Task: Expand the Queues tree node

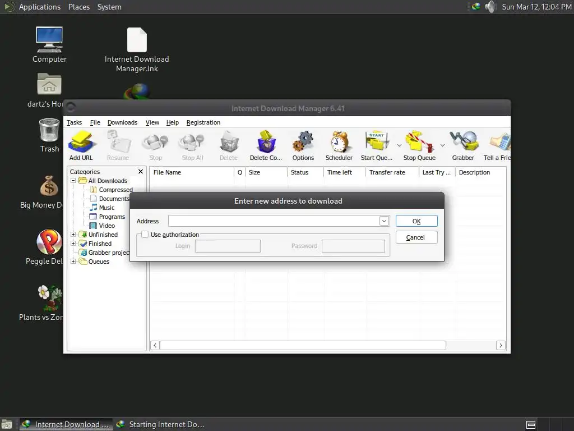Action: (73, 262)
